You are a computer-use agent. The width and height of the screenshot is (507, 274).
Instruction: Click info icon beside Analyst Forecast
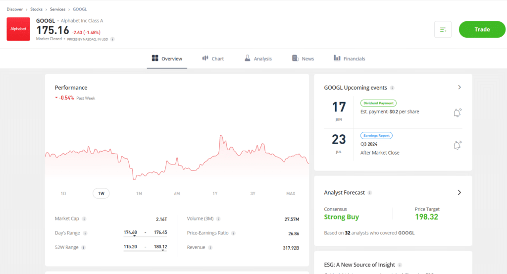point(370,193)
